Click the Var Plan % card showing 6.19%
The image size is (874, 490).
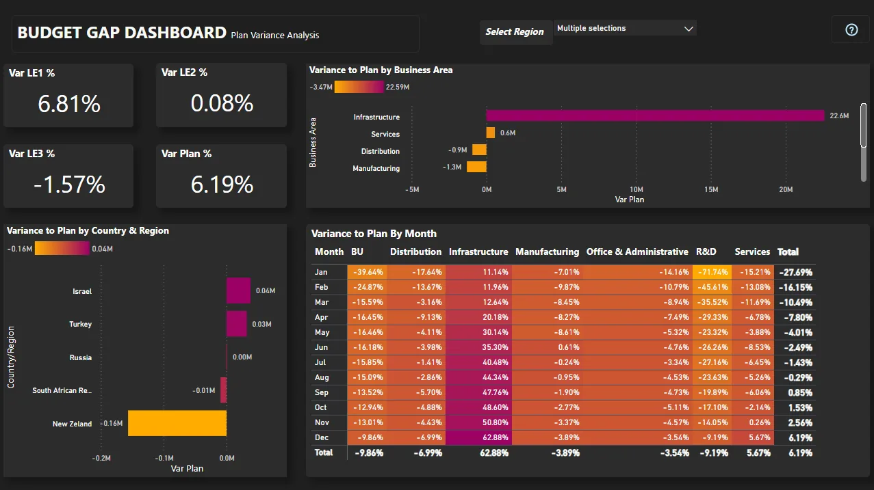tap(221, 176)
